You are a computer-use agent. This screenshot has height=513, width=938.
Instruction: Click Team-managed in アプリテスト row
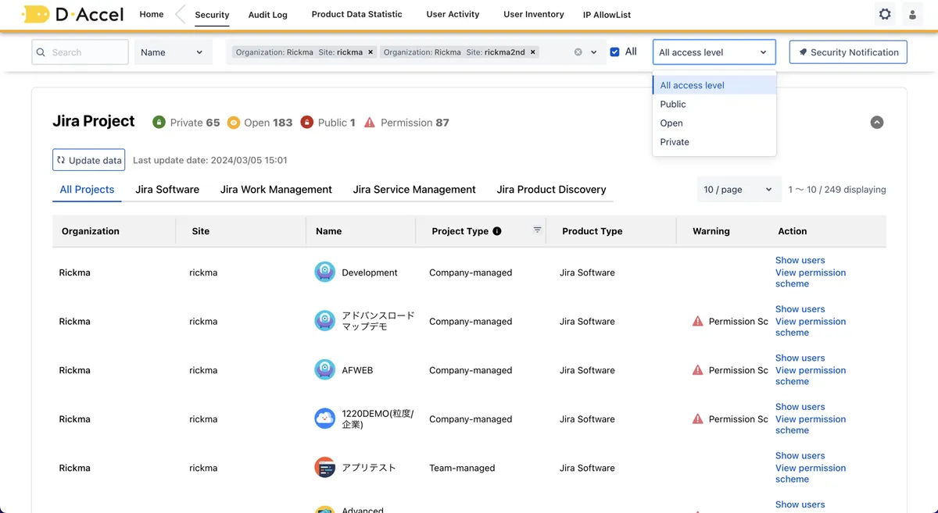(x=462, y=468)
